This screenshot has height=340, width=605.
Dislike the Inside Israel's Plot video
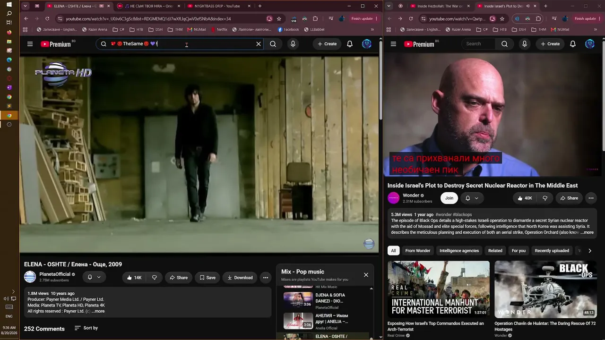point(545,198)
